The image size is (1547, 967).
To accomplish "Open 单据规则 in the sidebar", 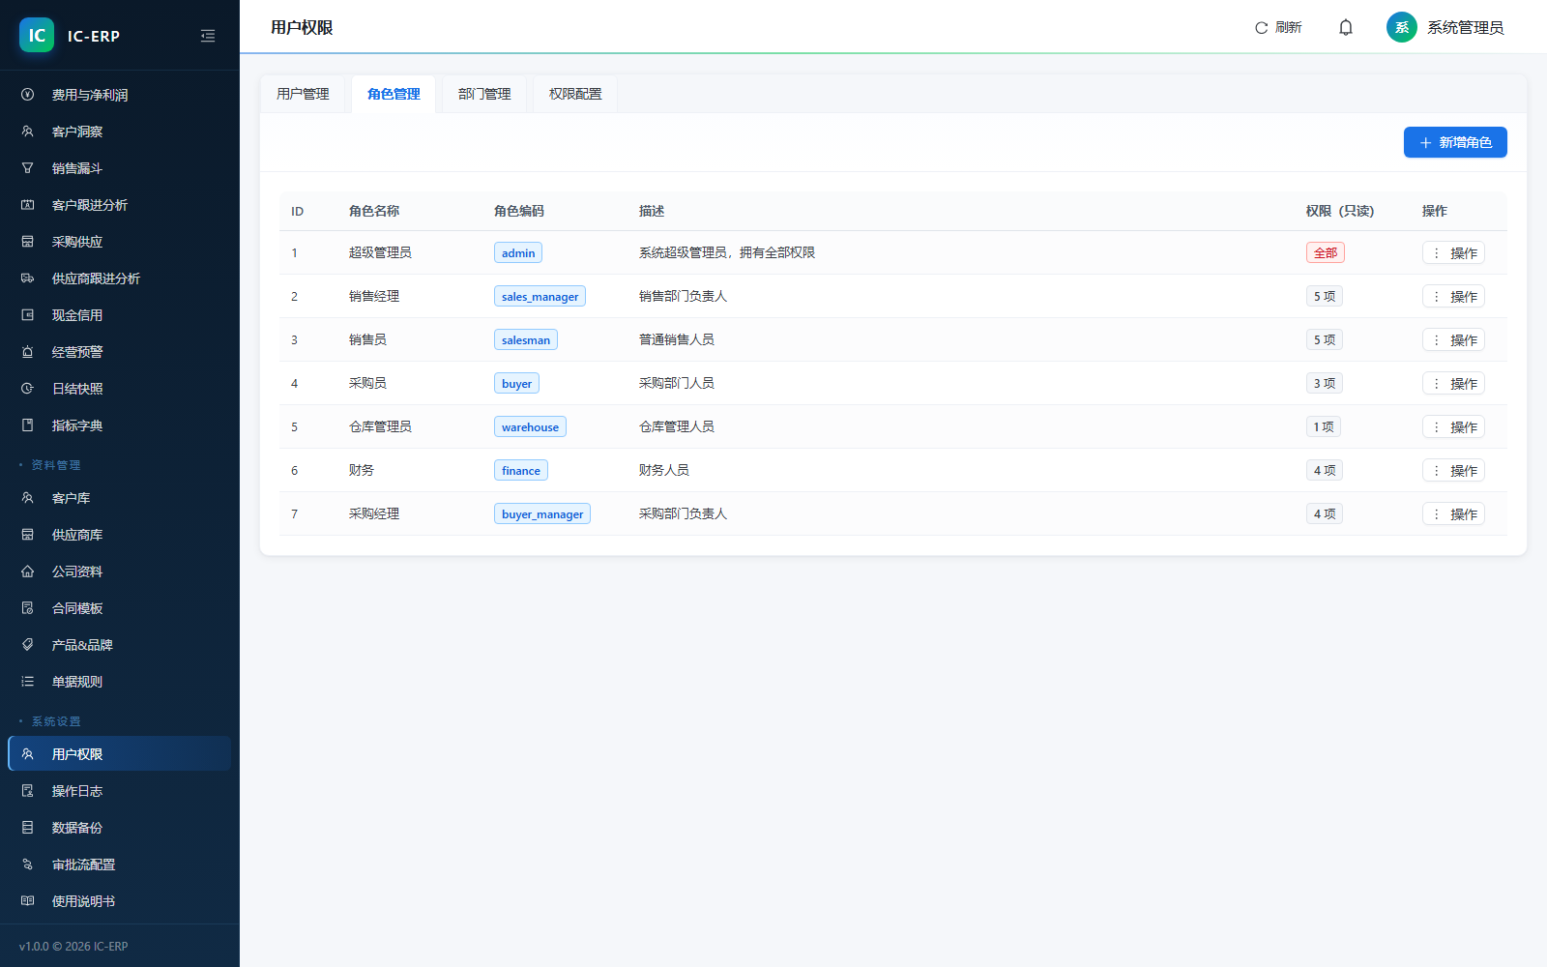I will (x=120, y=682).
